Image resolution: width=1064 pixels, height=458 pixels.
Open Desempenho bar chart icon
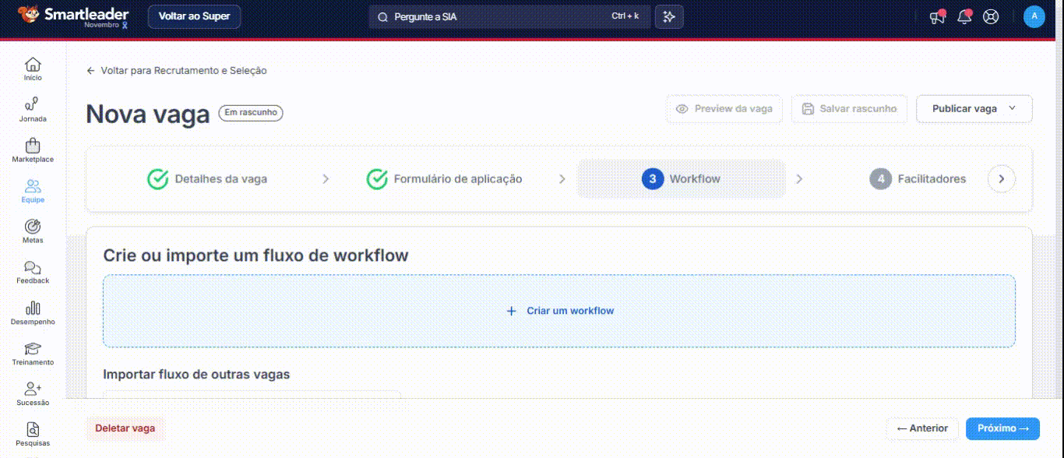33,308
